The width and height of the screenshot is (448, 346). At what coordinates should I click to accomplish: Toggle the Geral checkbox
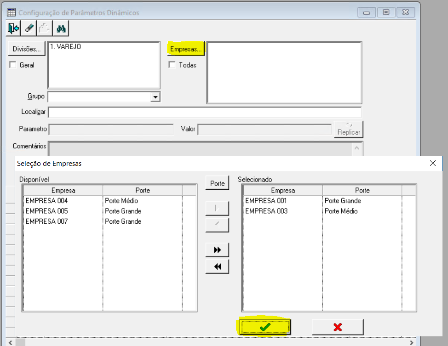12,65
